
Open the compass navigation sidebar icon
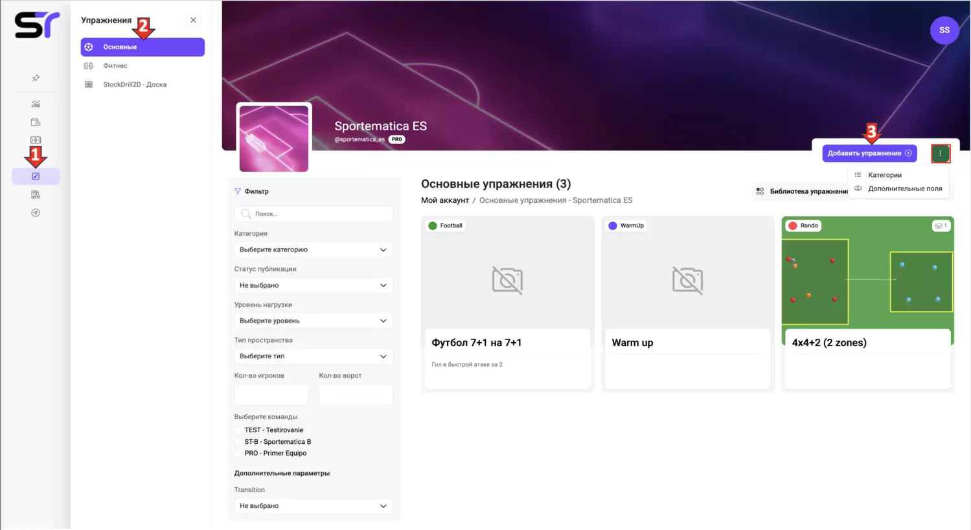(x=36, y=213)
